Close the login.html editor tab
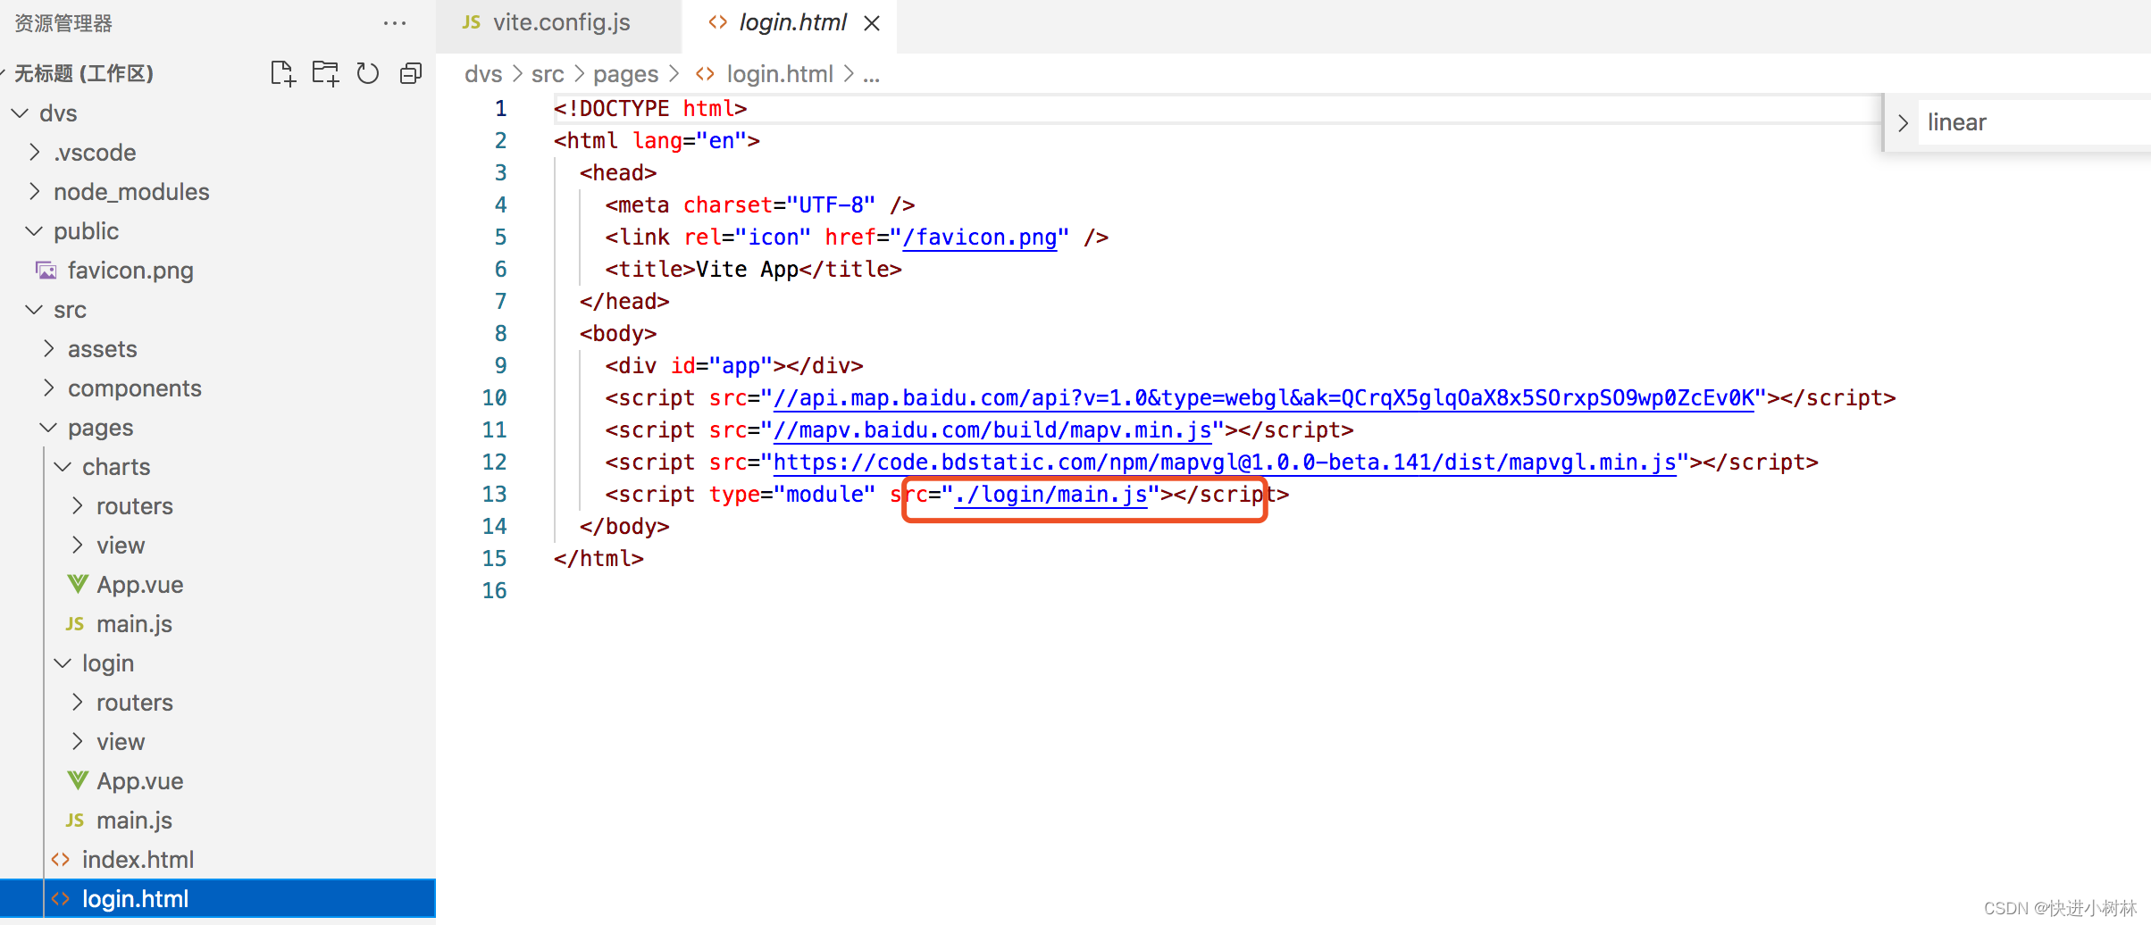The height and width of the screenshot is (925, 2151). coord(872,23)
